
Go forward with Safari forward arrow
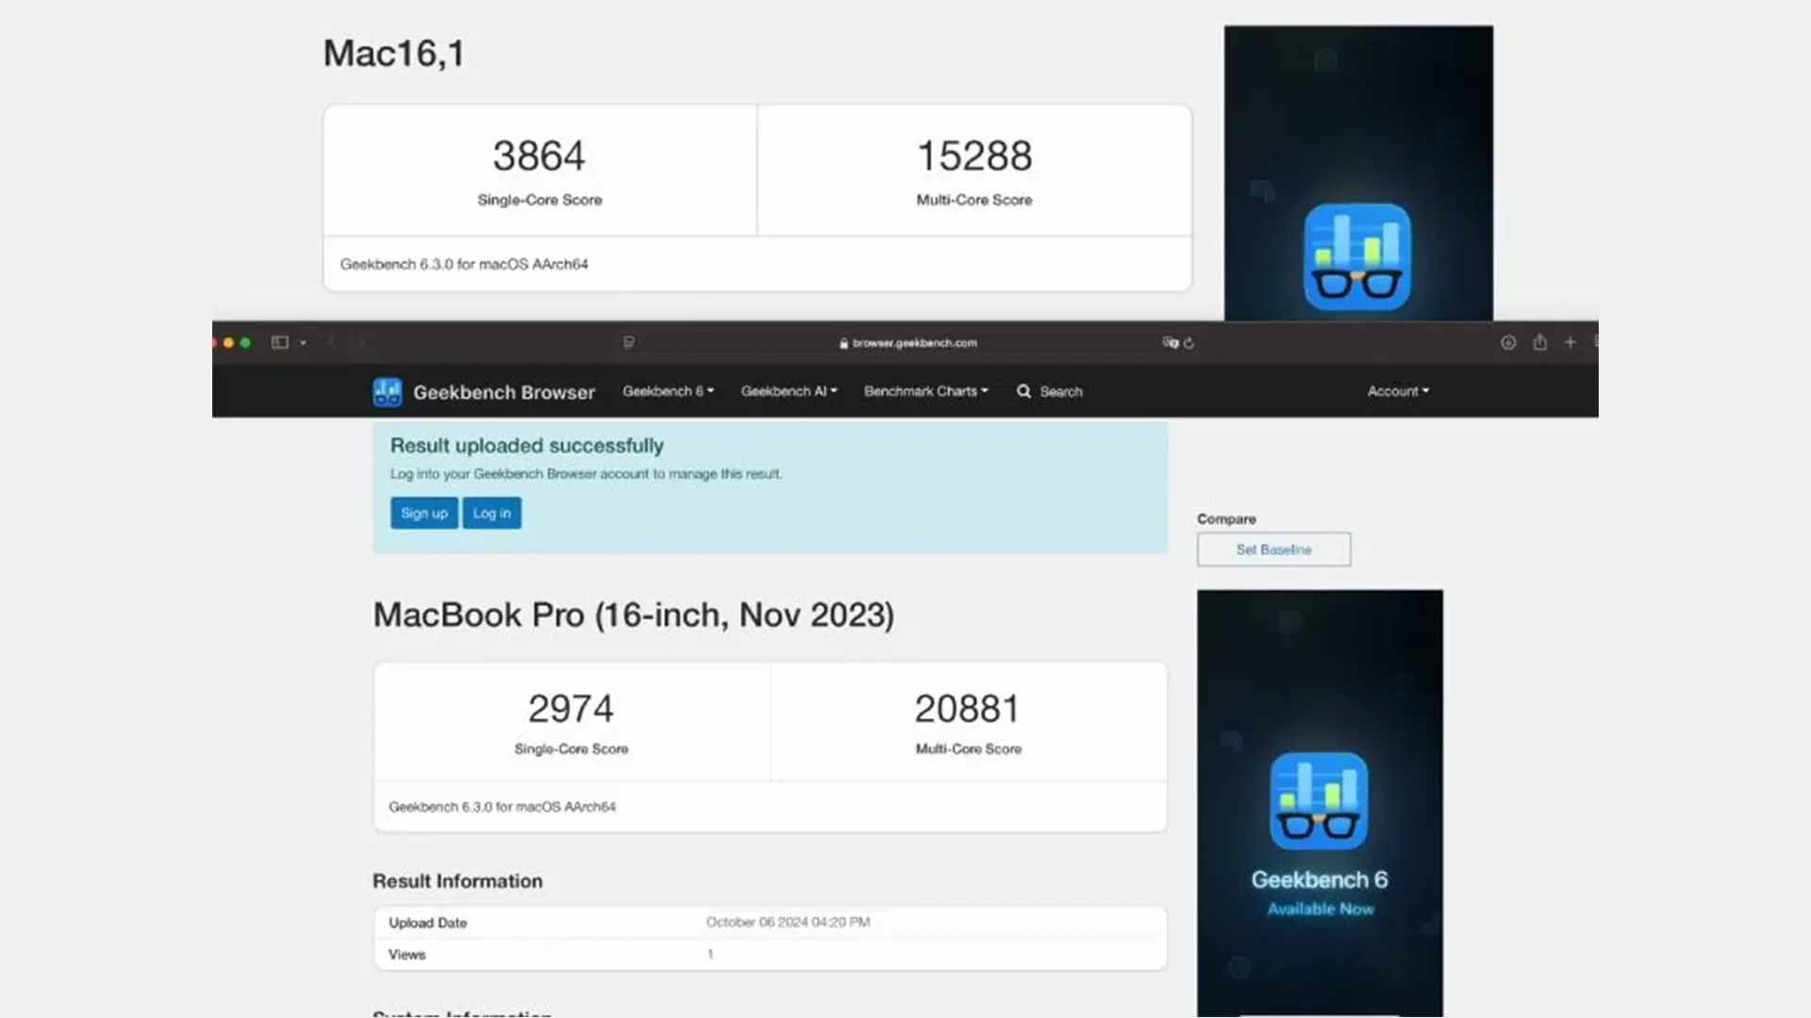tap(361, 342)
